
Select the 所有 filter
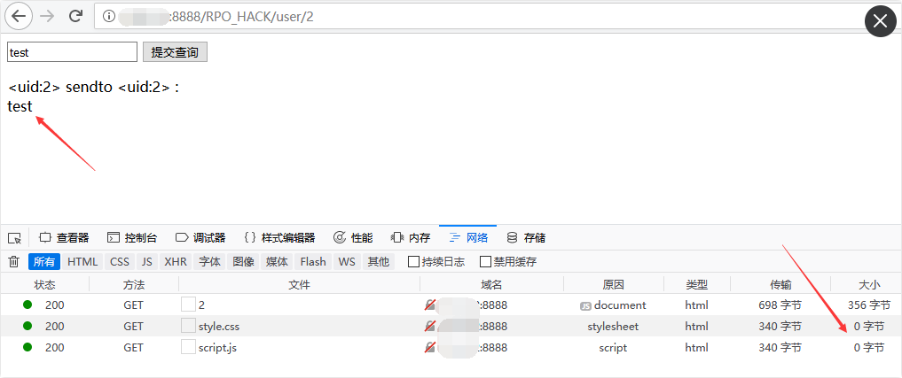coord(44,262)
